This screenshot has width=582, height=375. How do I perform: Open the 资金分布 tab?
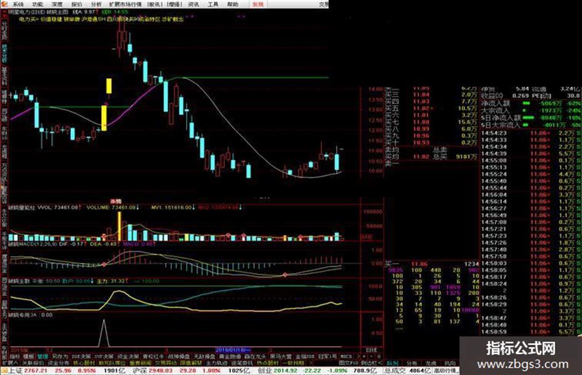click(59, 362)
